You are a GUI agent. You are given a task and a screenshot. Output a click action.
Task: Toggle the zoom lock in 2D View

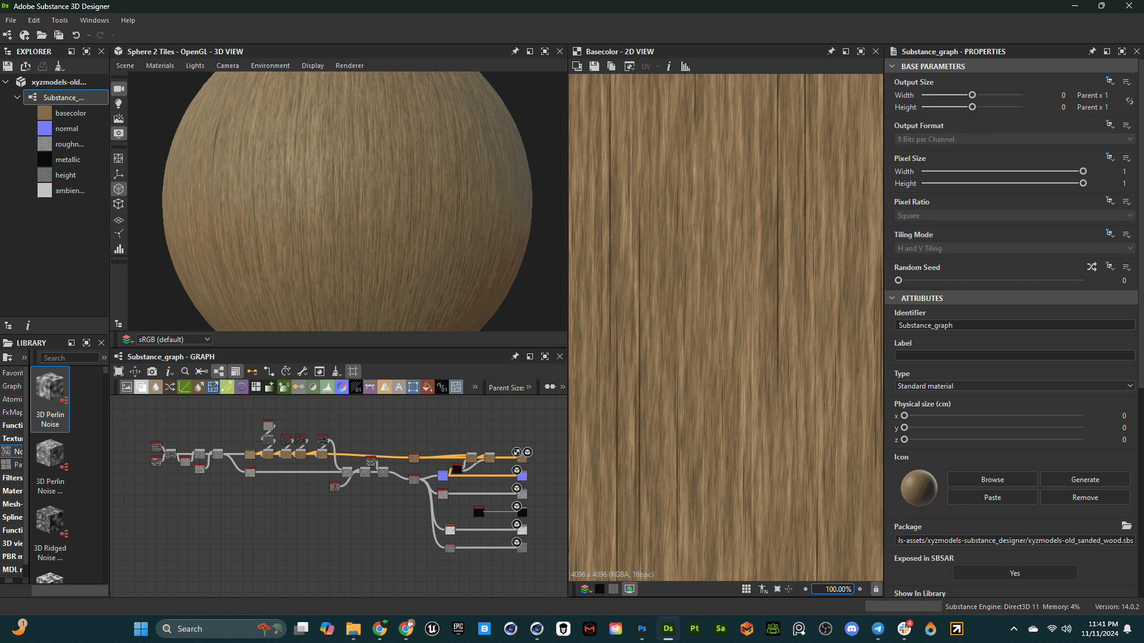coord(876,589)
